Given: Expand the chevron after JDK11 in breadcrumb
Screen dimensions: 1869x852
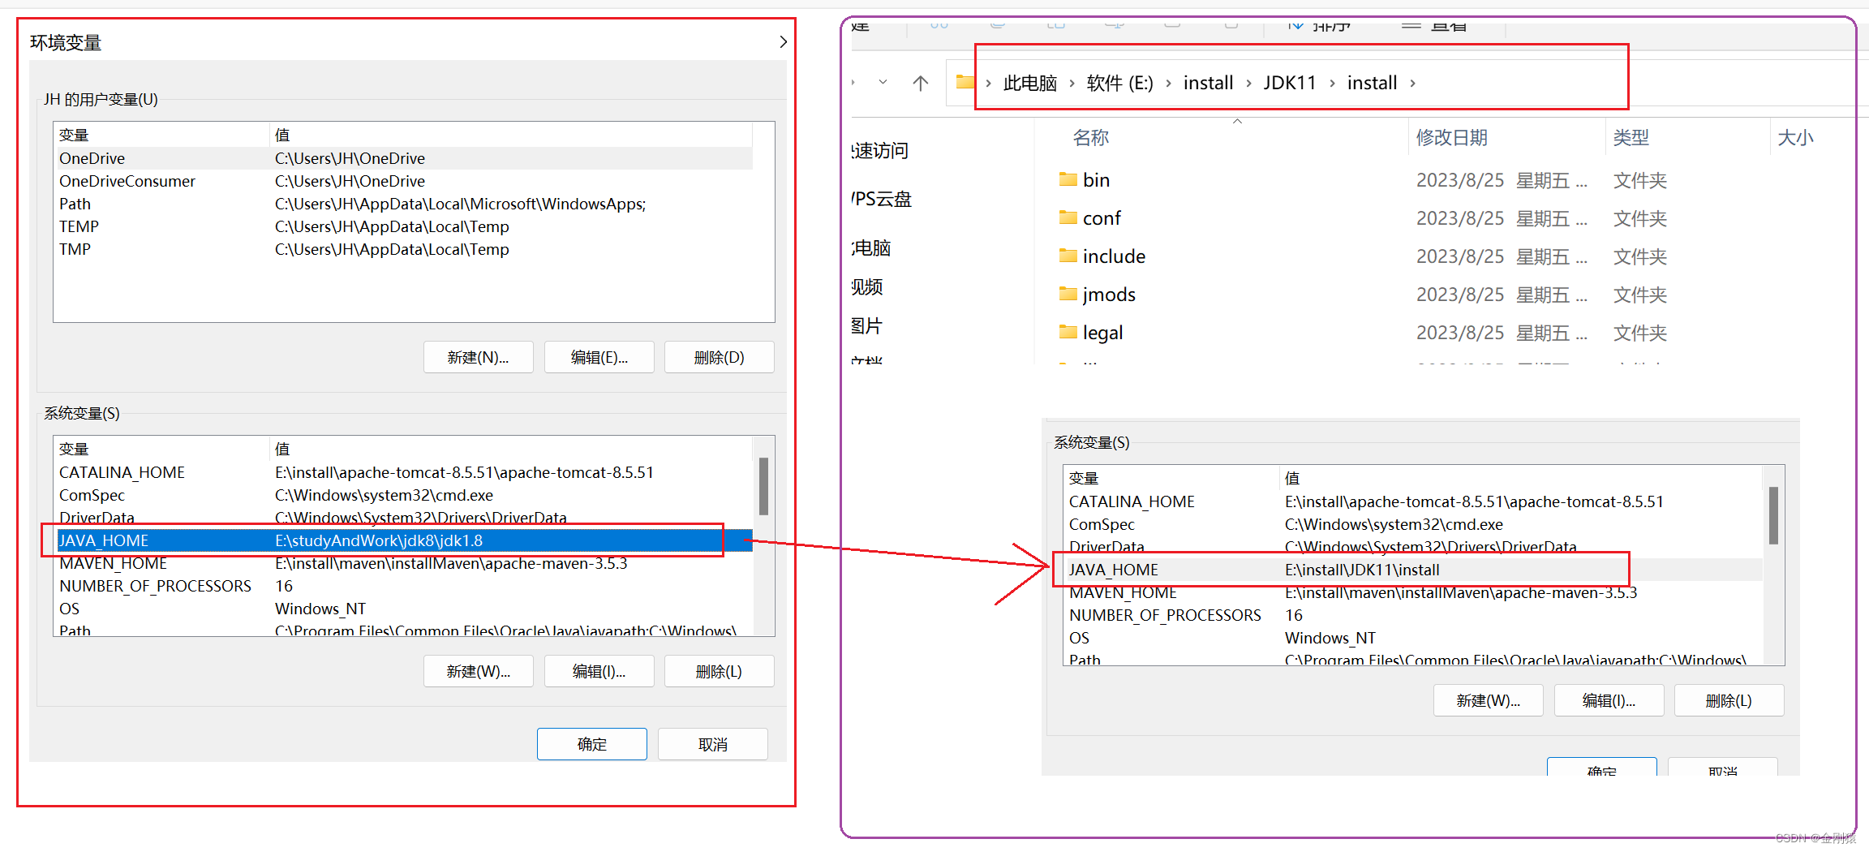Looking at the screenshot, I should pyautogui.click(x=1332, y=83).
